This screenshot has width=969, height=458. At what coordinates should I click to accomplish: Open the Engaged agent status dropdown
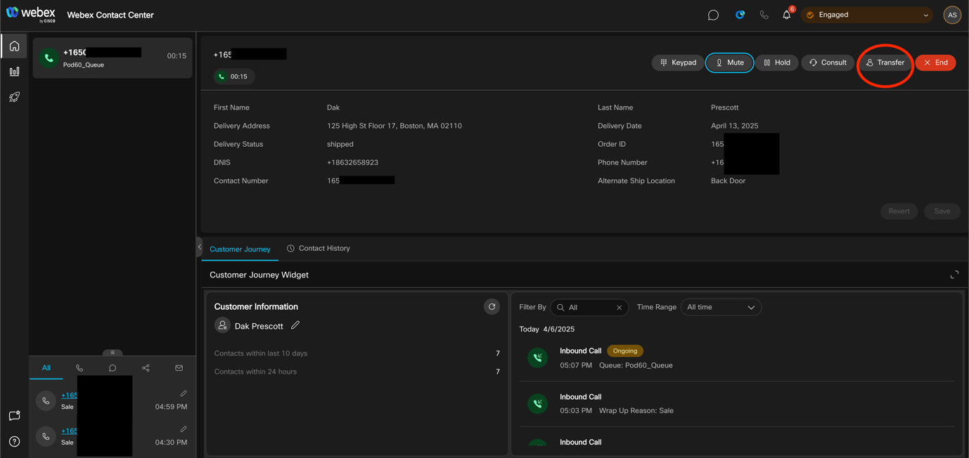point(866,15)
